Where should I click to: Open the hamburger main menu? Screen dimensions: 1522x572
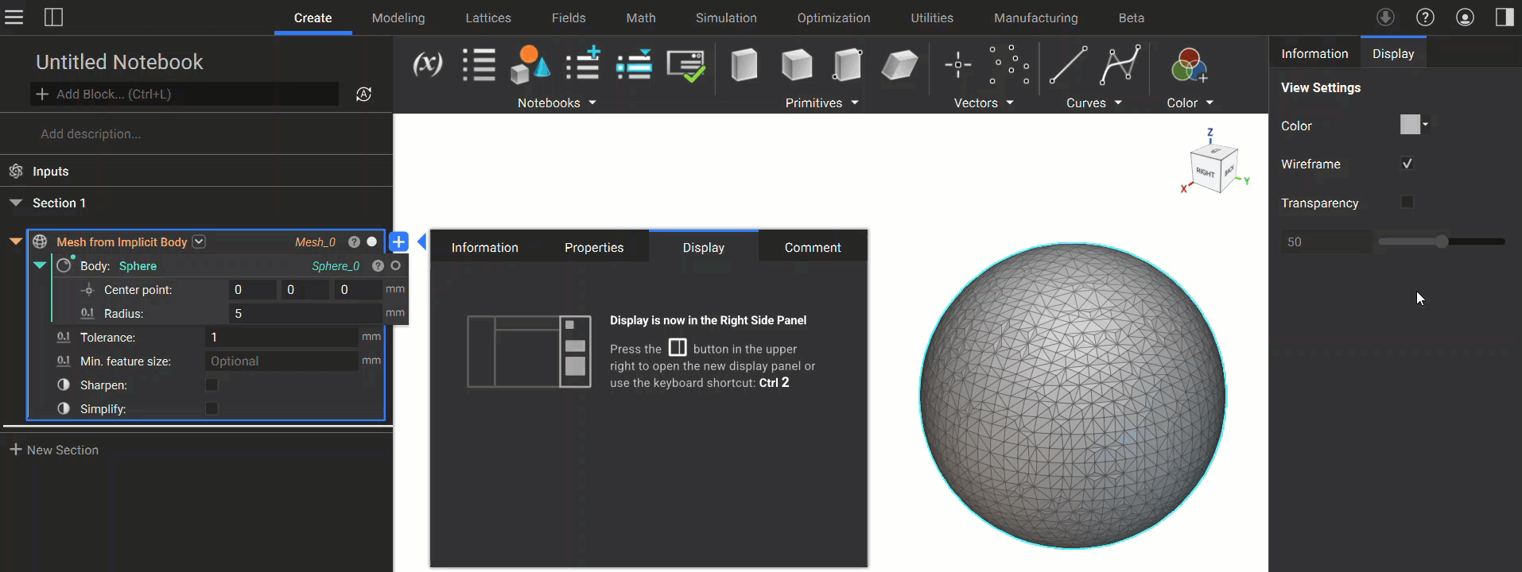tap(14, 17)
